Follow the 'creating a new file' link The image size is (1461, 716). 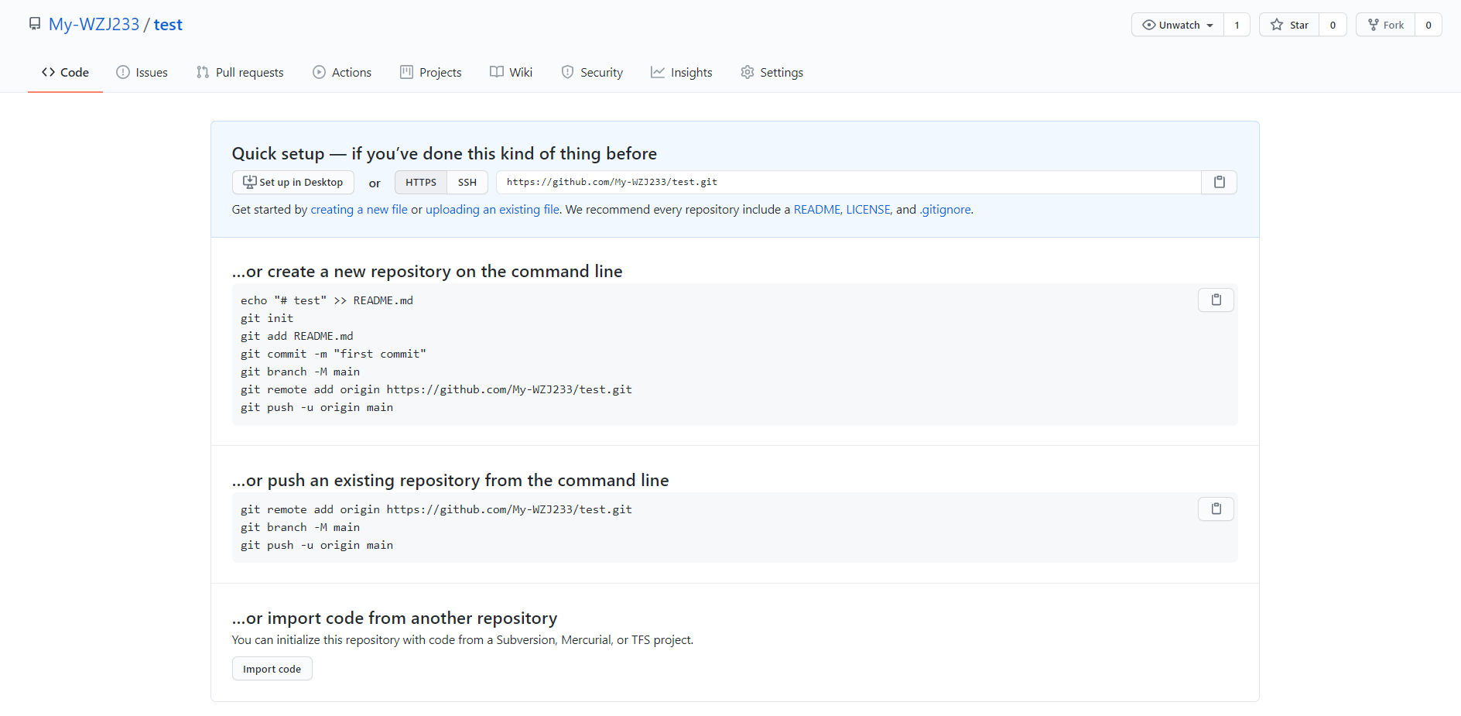click(x=359, y=209)
